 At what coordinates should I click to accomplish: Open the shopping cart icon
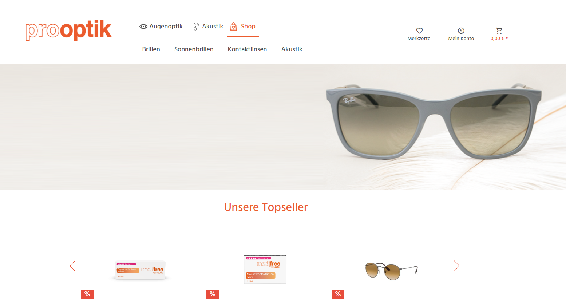click(x=499, y=31)
